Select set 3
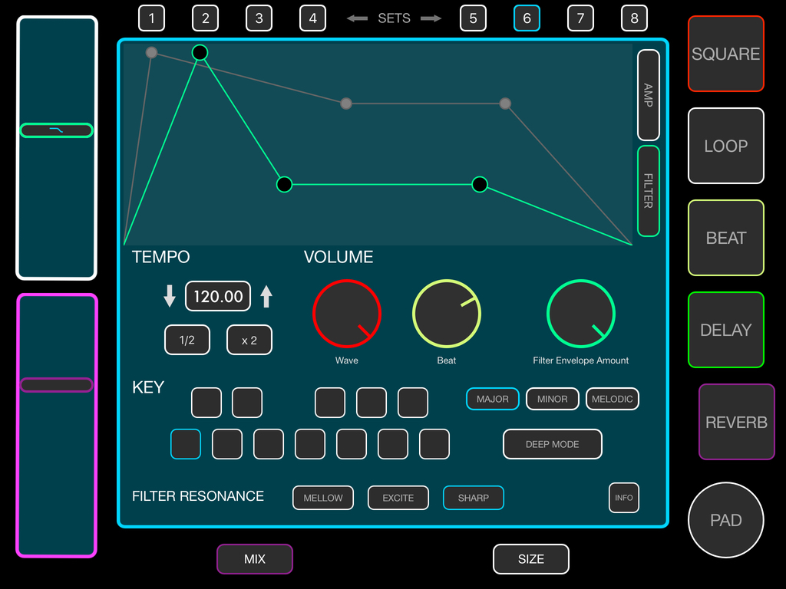The height and width of the screenshot is (589, 786). [x=259, y=18]
